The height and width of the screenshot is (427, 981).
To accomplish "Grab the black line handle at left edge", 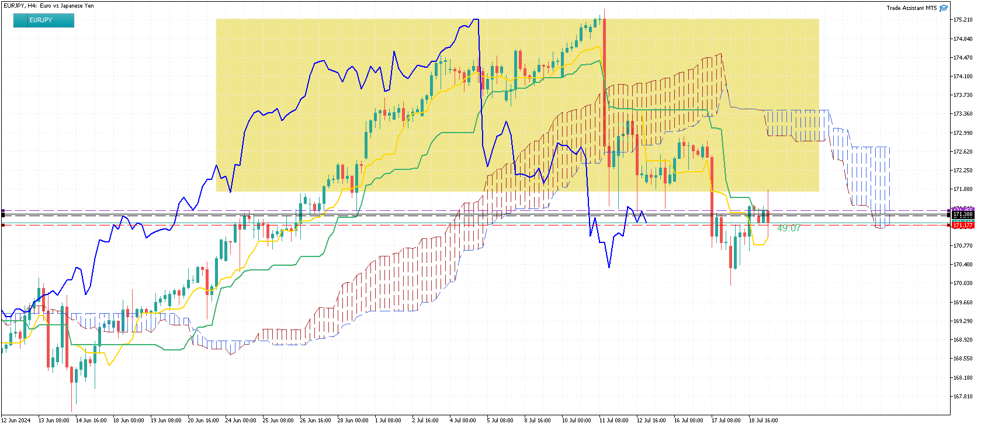I will (3, 215).
